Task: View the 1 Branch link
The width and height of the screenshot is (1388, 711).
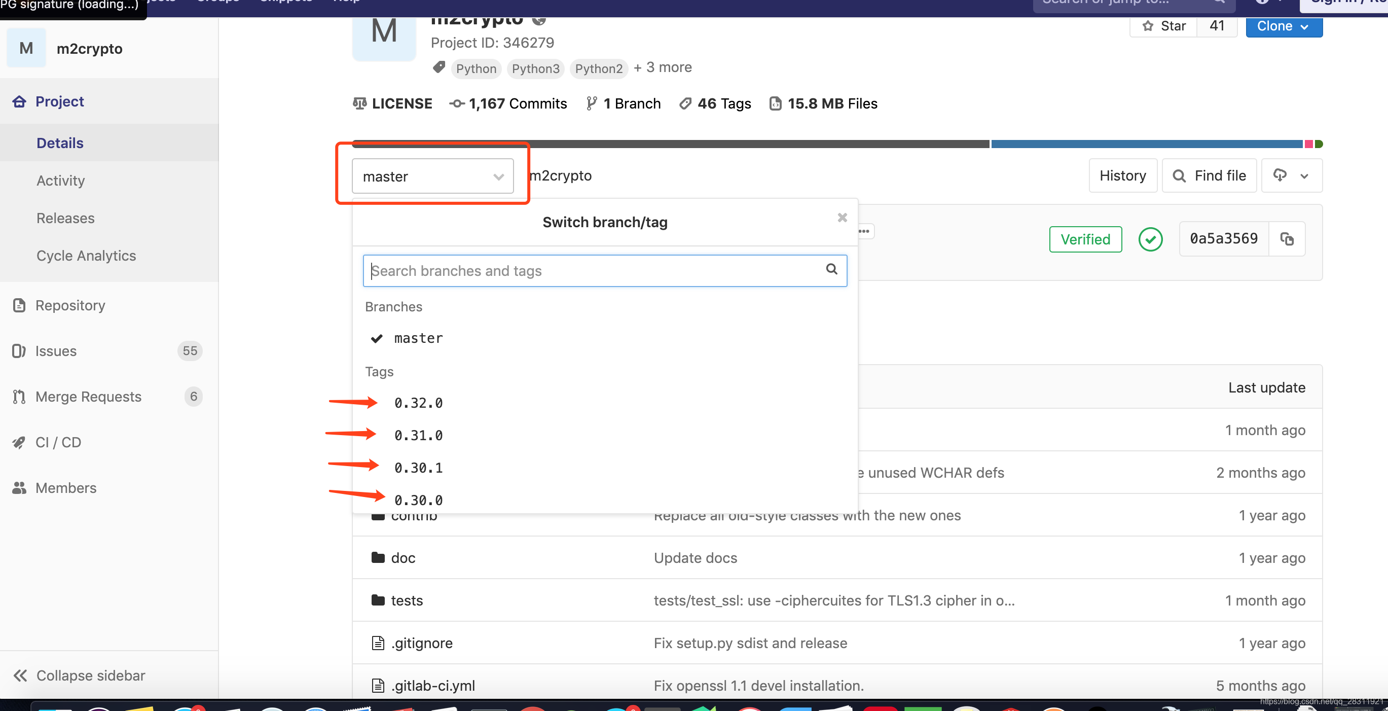Action: (624, 103)
